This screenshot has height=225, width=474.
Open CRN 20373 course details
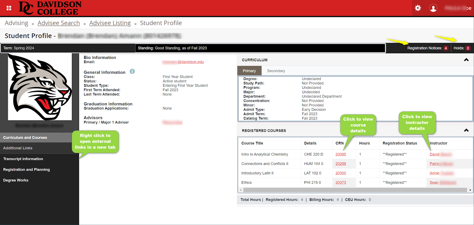tap(341, 183)
